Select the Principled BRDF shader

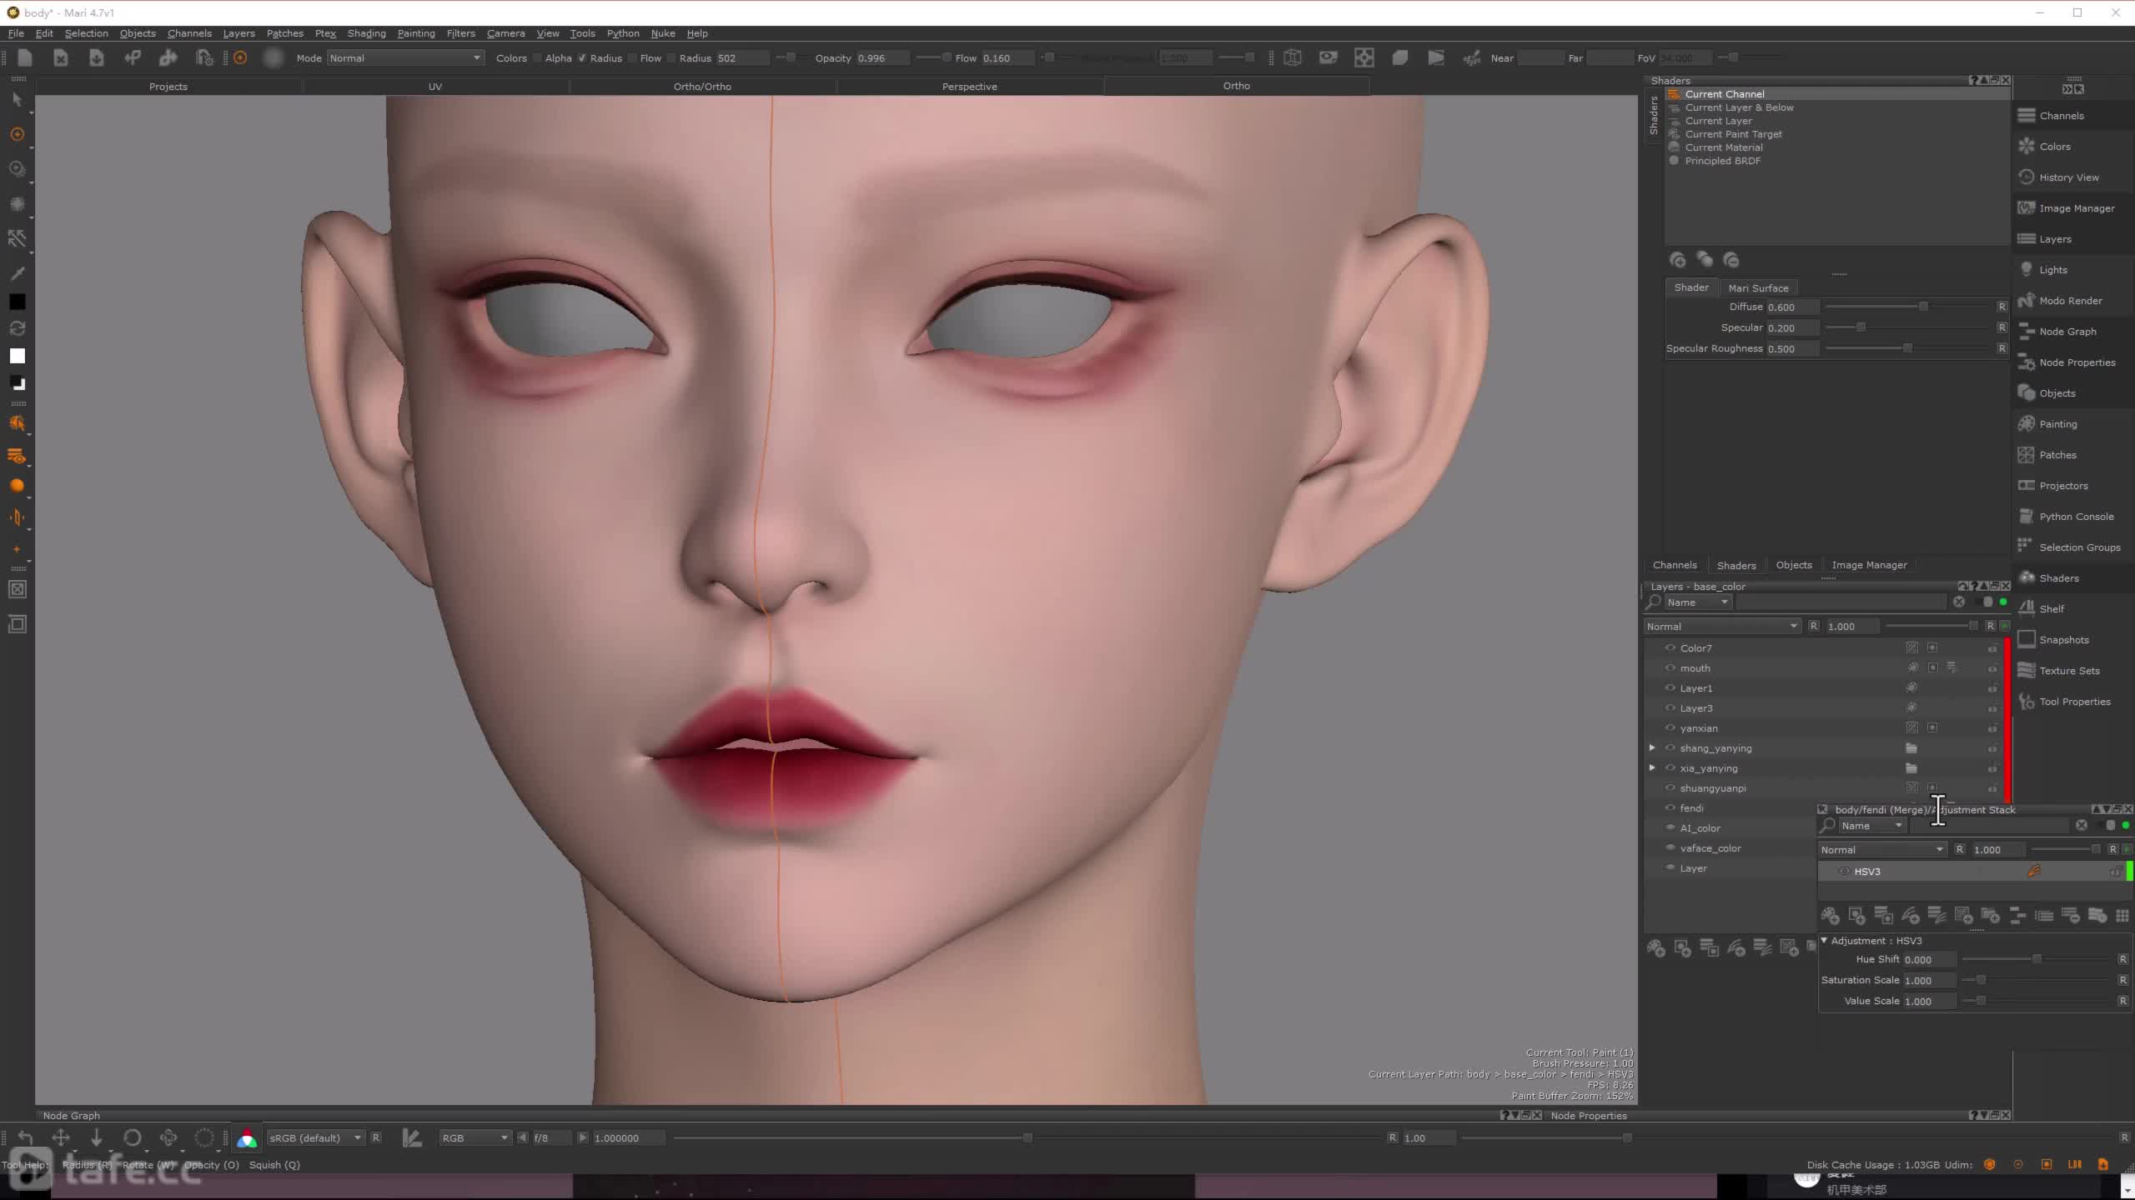[1722, 161]
